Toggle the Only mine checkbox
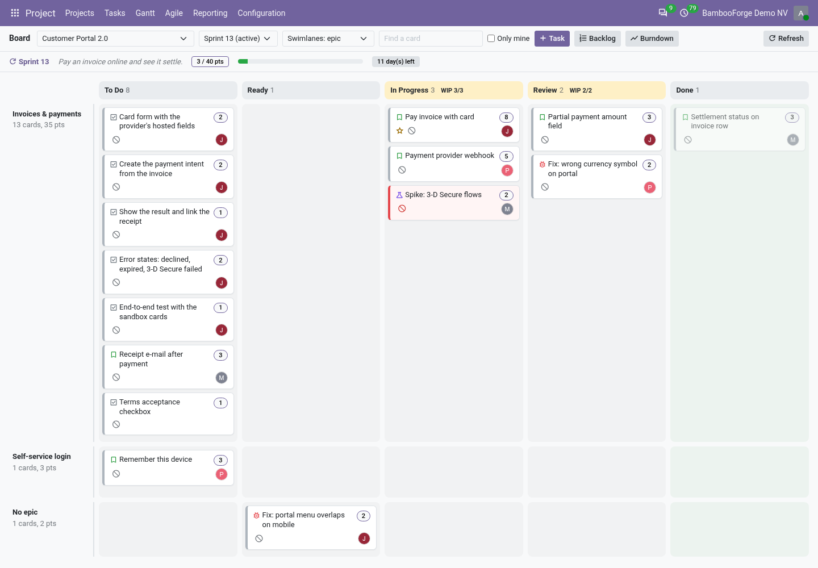The width and height of the screenshot is (818, 568). click(491, 39)
